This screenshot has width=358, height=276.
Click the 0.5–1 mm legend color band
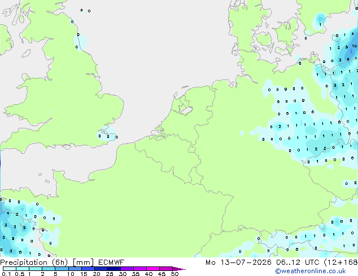(23, 269)
